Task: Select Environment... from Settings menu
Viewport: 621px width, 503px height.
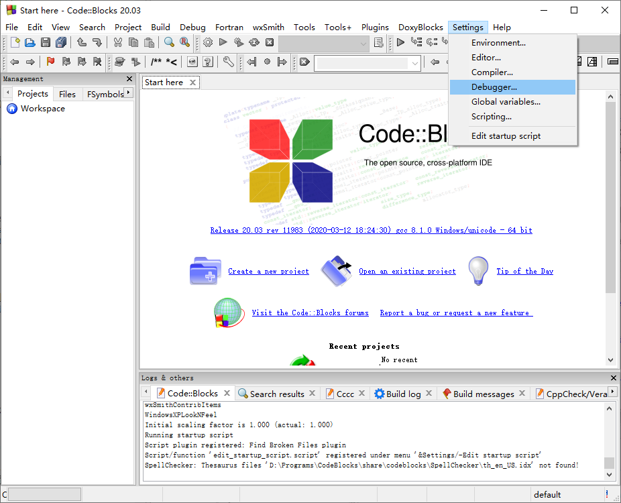Action: (512, 43)
